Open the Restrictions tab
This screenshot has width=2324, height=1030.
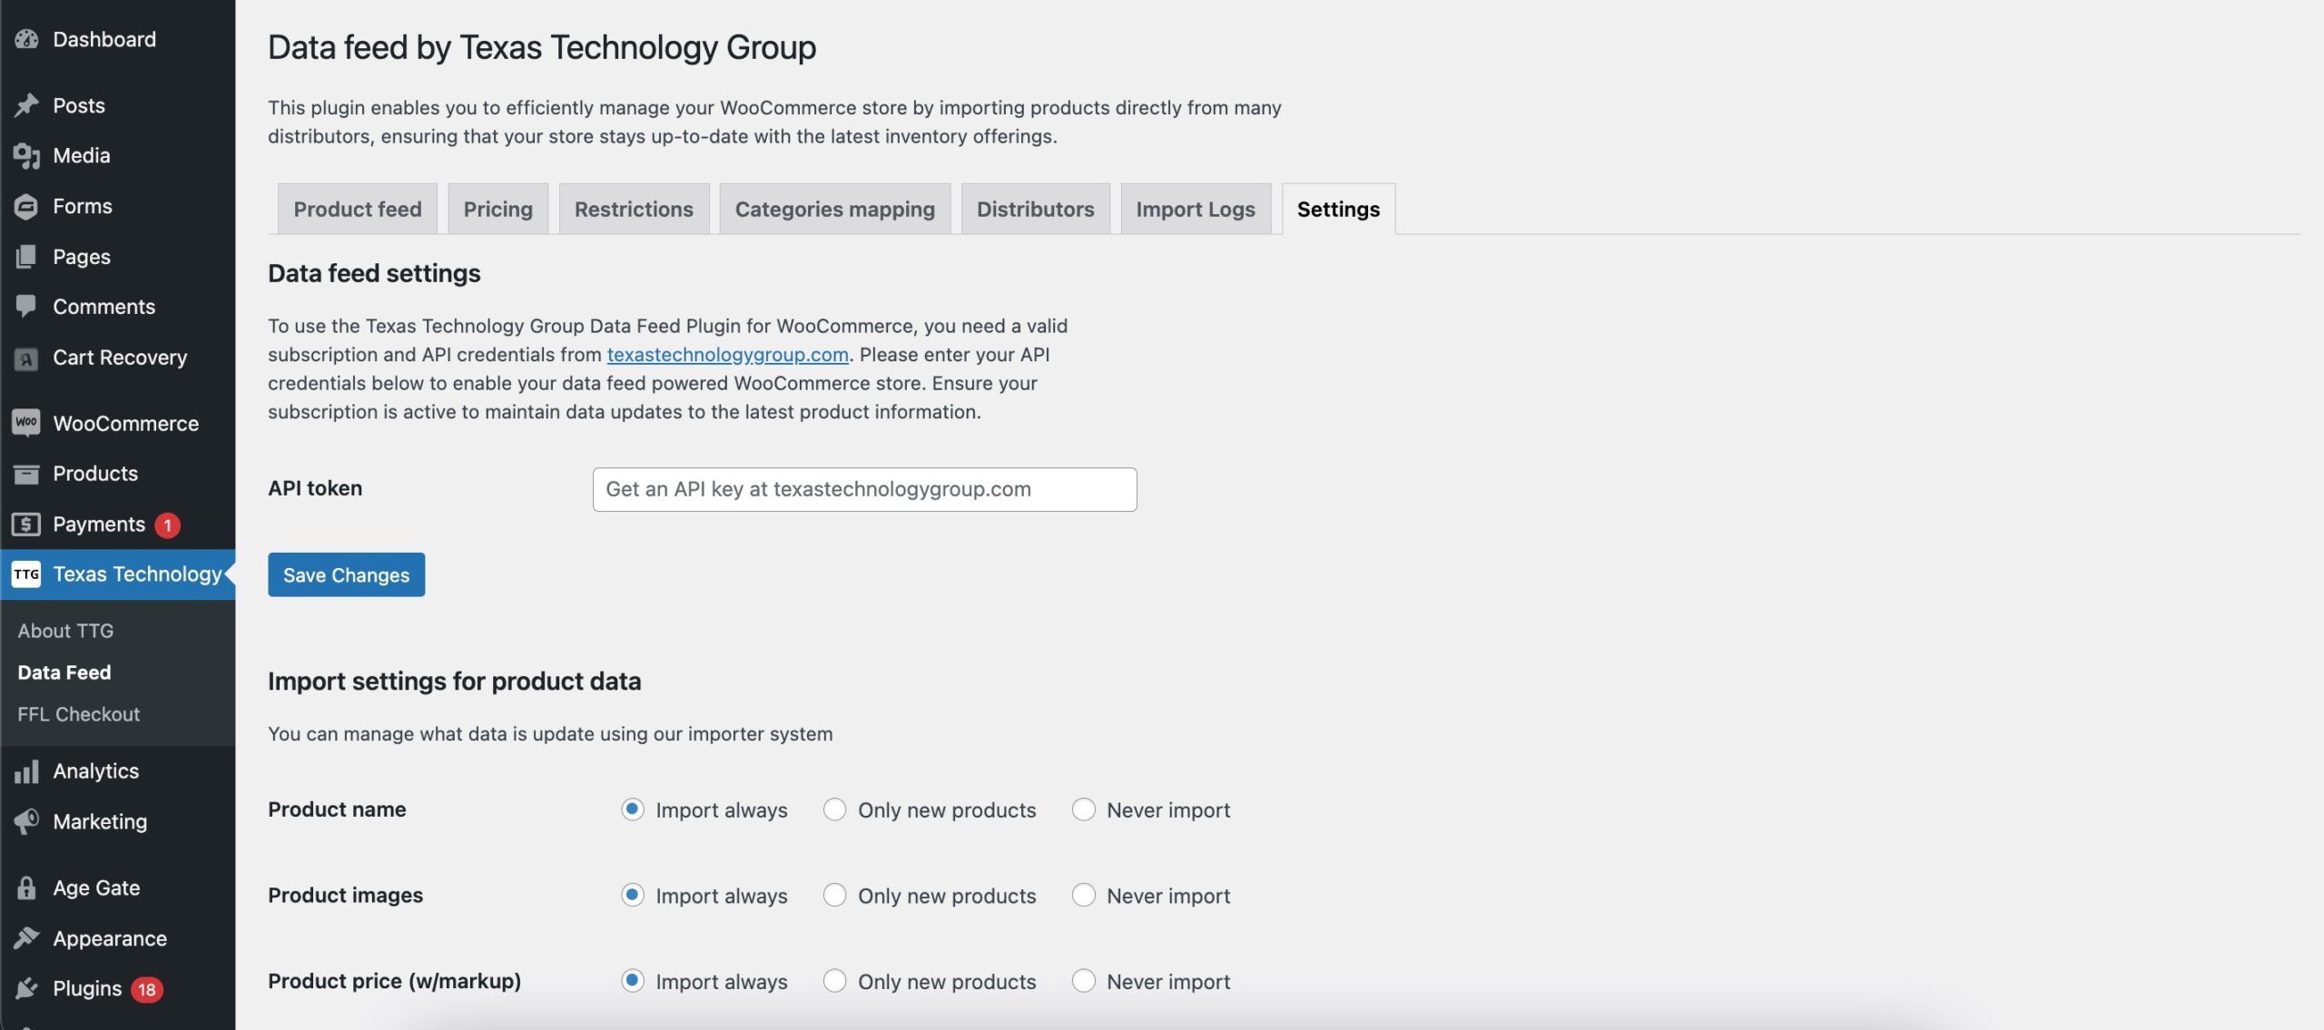pos(634,210)
